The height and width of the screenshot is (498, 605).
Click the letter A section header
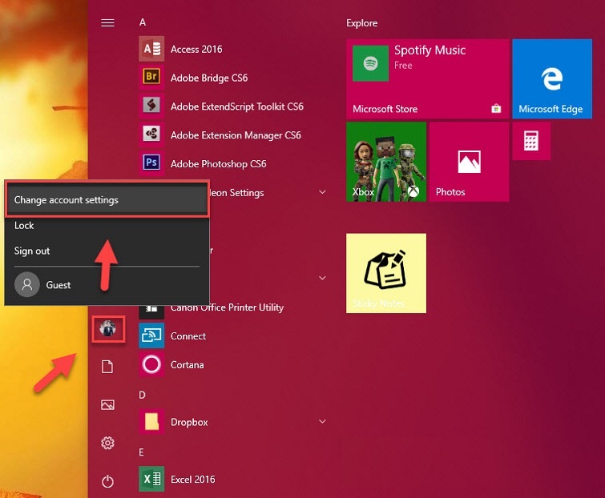point(143,22)
